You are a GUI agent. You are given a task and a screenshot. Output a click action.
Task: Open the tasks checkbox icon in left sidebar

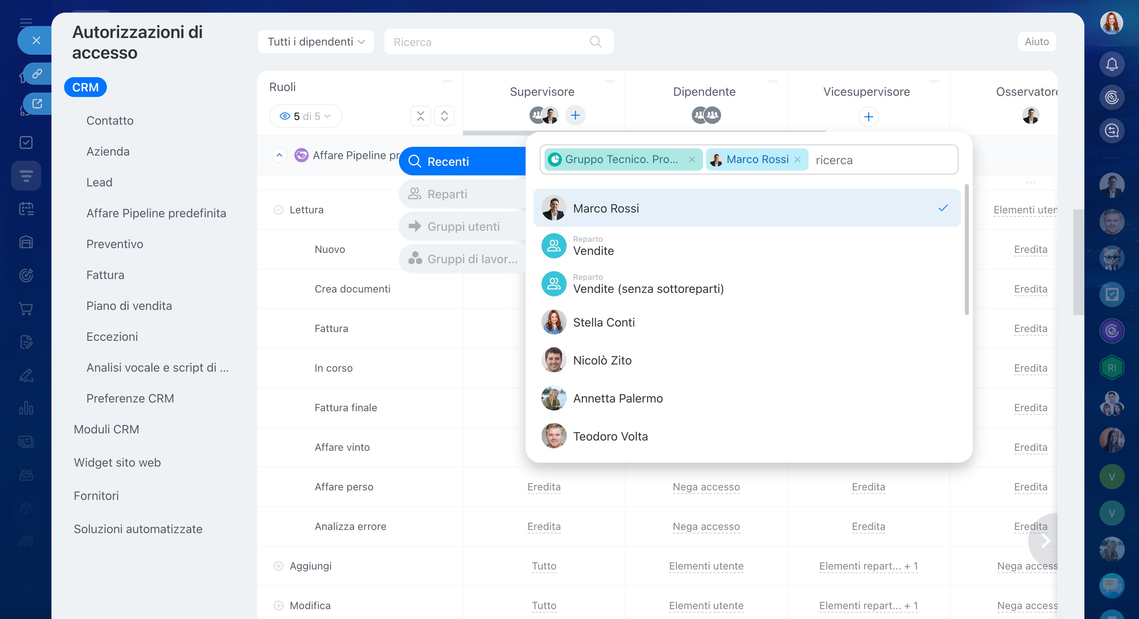point(26,142)
